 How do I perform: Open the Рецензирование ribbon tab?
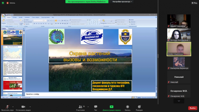(x=45, y=17)
